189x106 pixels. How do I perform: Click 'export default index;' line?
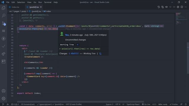[29, 93]
